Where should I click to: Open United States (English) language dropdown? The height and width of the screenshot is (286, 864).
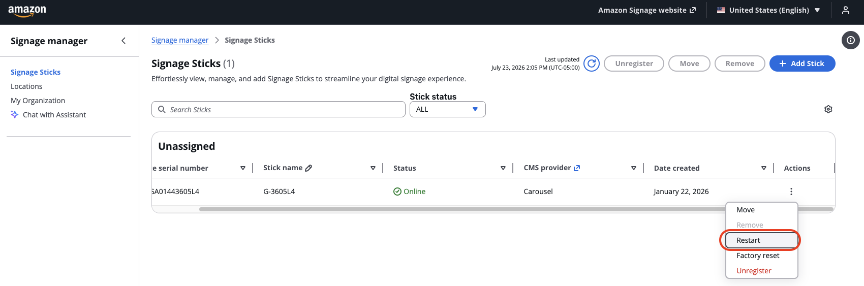[x=768, y=10]
